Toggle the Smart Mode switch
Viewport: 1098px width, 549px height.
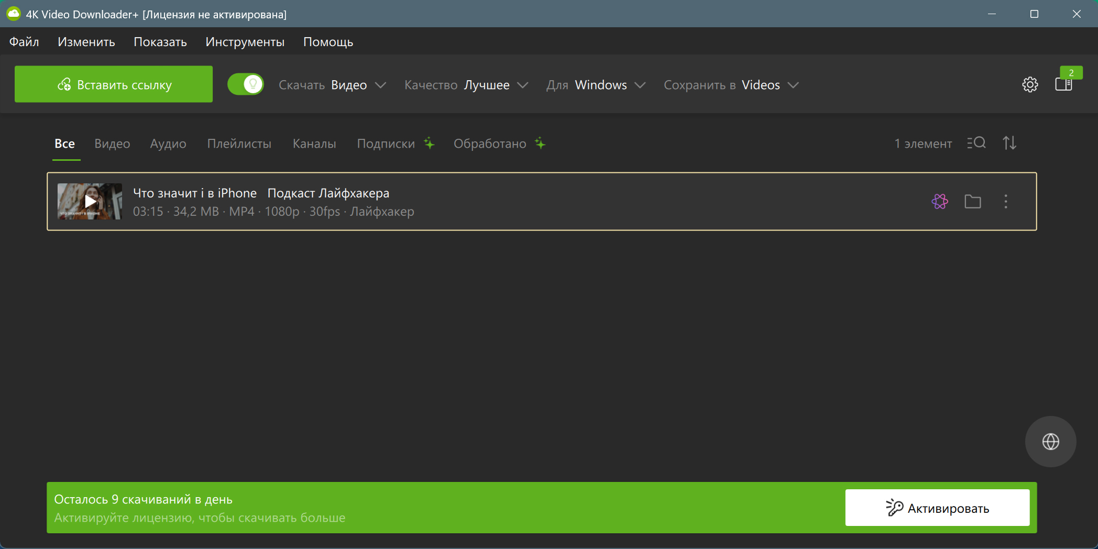(246, 84)
